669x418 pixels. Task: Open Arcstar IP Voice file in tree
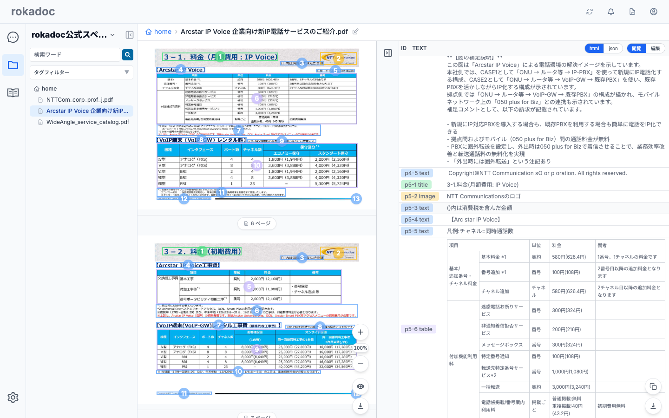[81, 111]
